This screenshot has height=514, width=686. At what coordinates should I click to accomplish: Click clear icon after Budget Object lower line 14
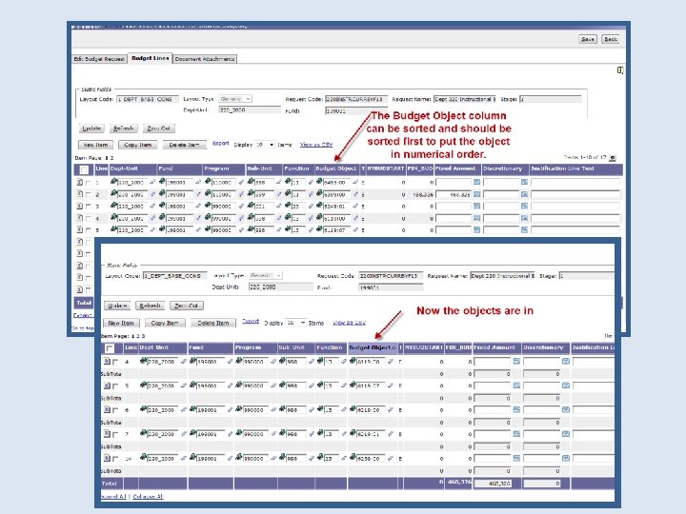coord(391,459)
